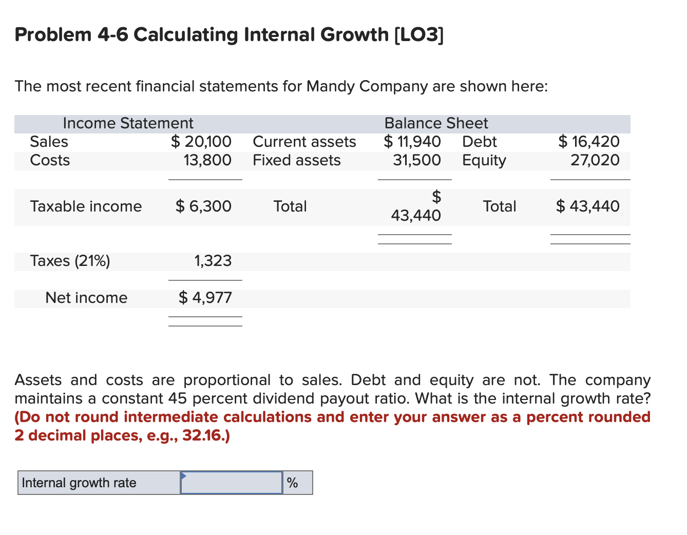
Task: Click the Net income value $4,977
Action: (205, 297)
